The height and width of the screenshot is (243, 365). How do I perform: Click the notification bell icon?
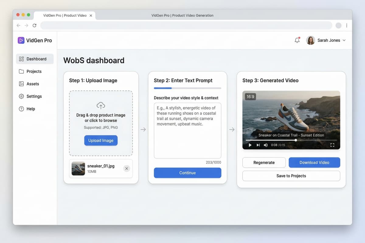coord(297,40)
